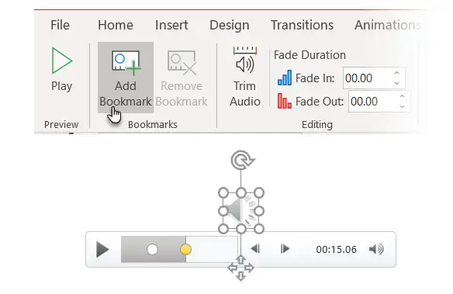
Task: Increase Fade In duration with up arrow
Action: pyautogui.click(x=396, y=73)
